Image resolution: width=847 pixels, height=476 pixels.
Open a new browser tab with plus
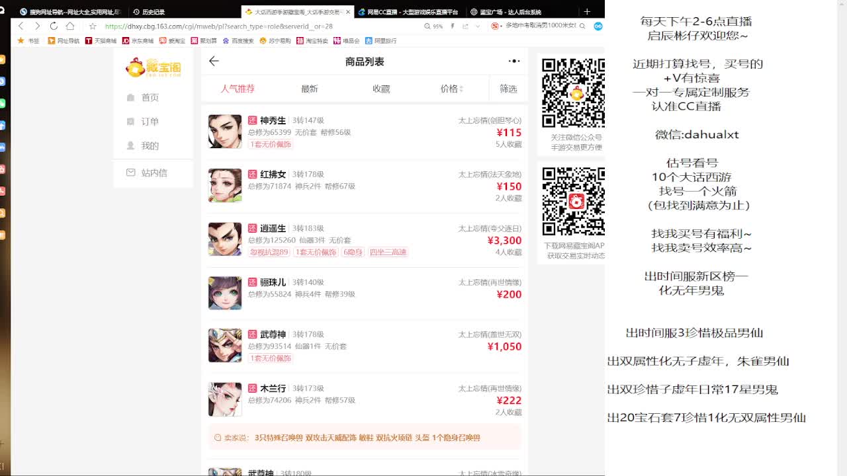[587, 11]
